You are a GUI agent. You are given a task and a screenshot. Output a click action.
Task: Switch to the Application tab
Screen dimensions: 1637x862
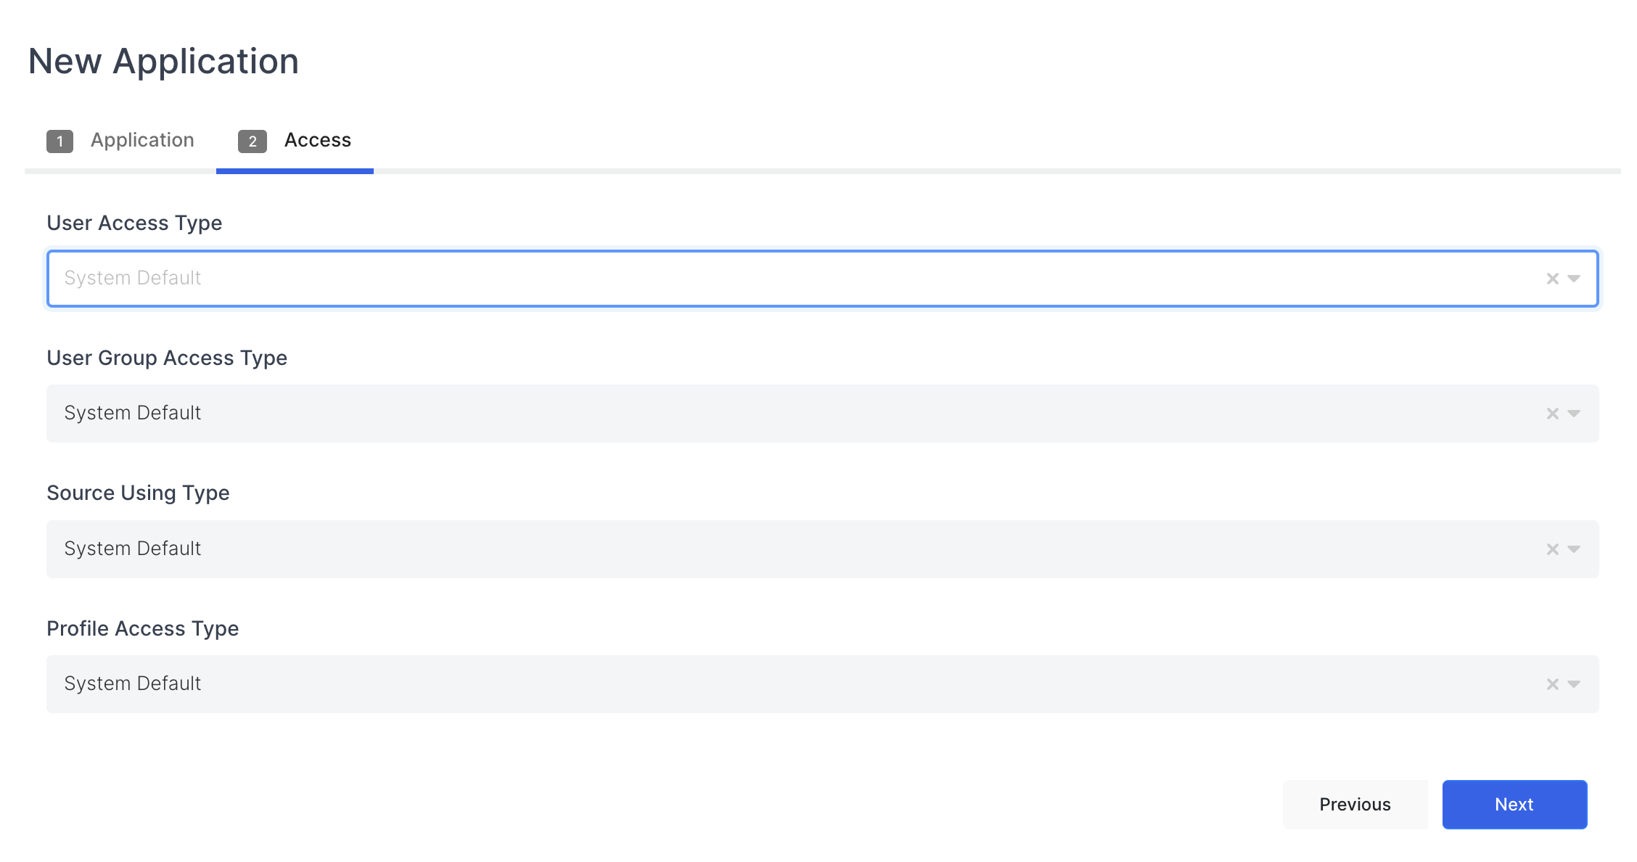coord(142,140)
